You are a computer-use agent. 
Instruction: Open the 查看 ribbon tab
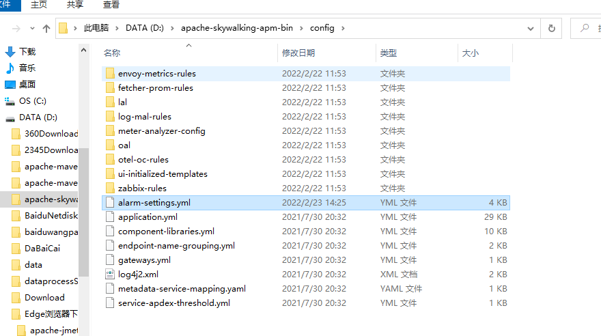click(111, 5)
